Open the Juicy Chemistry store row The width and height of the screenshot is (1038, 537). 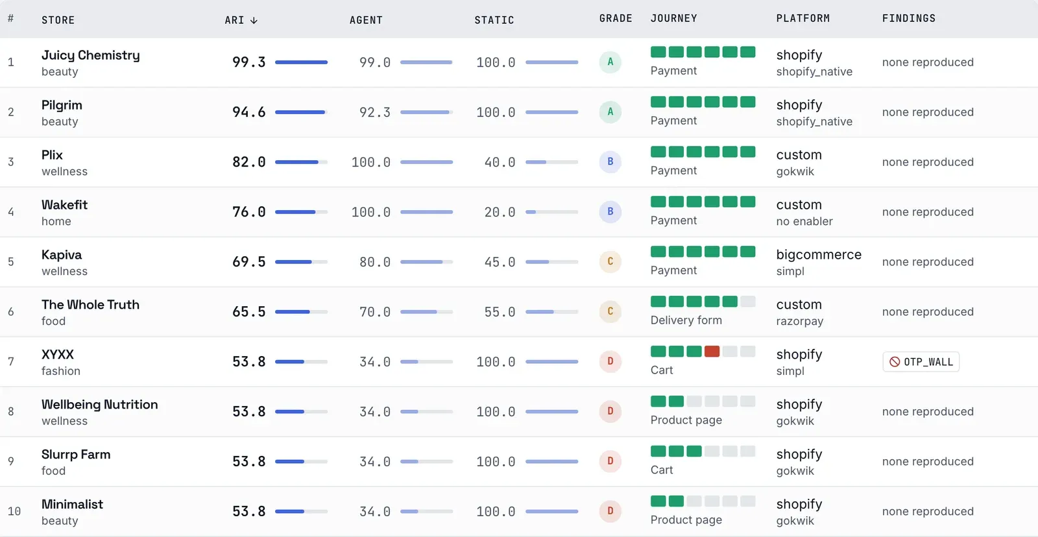coord(519,62)
